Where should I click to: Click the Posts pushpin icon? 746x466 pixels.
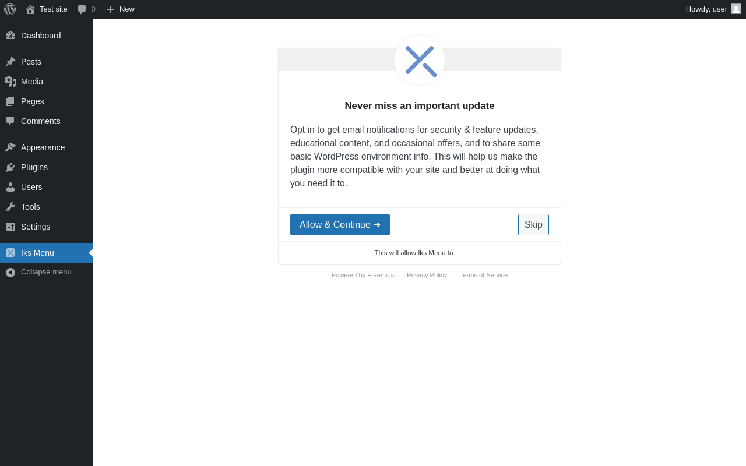10,62
